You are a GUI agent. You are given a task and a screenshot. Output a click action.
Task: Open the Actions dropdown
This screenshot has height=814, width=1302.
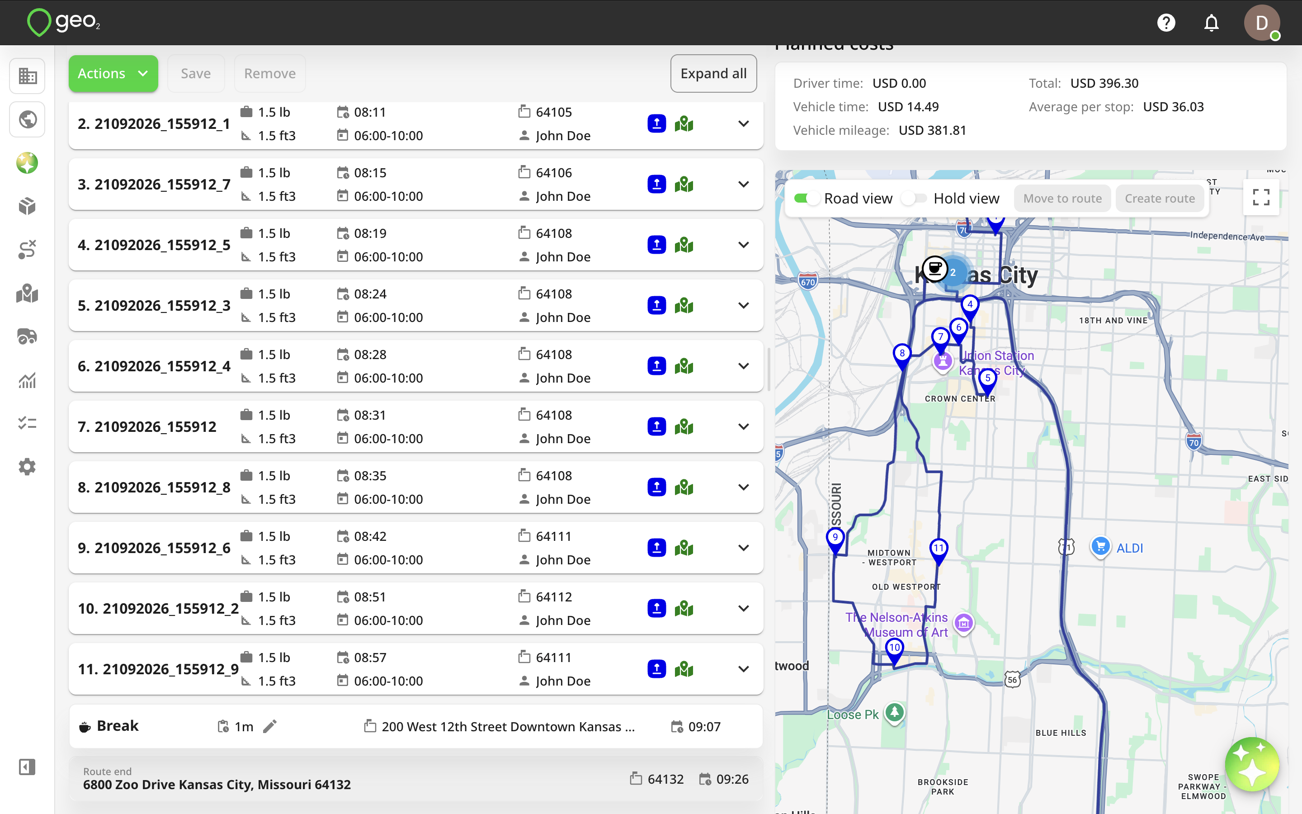tap(113, 73)
